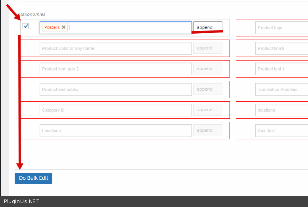Uncheck the first taxonomy row checkbox

pos(26,26)
